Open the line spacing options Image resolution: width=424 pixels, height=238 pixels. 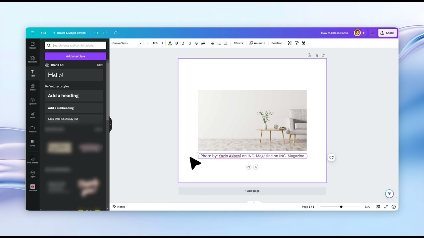click(226, 43)
